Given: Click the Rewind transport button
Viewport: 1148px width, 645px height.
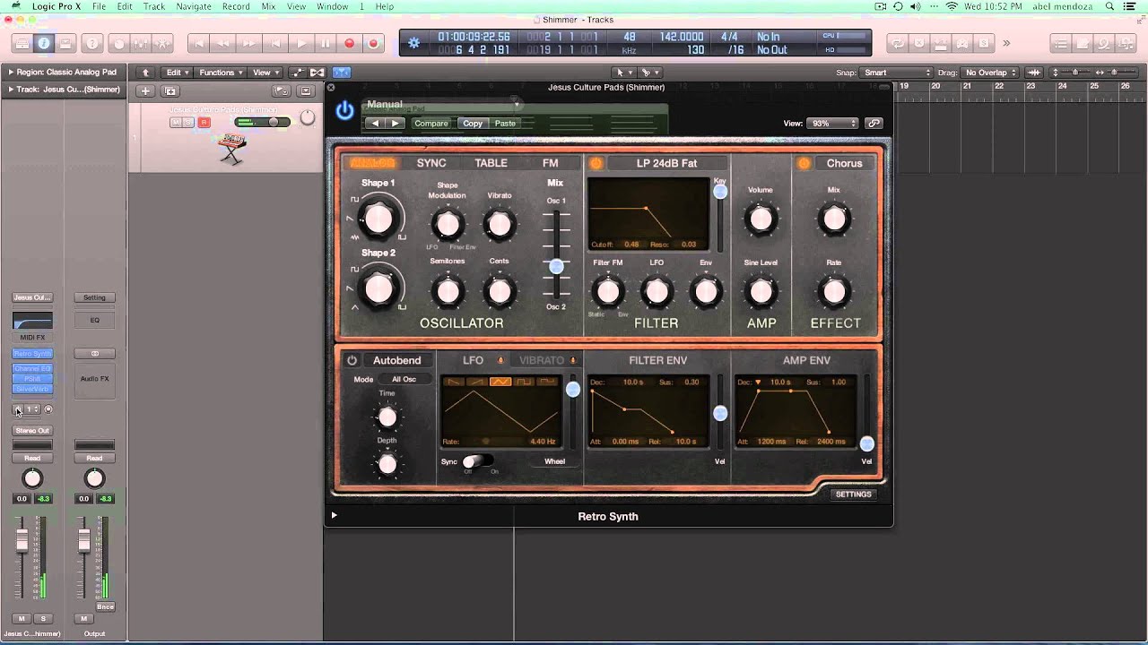Looking at the screenshot, I should [x=223, y=43].
